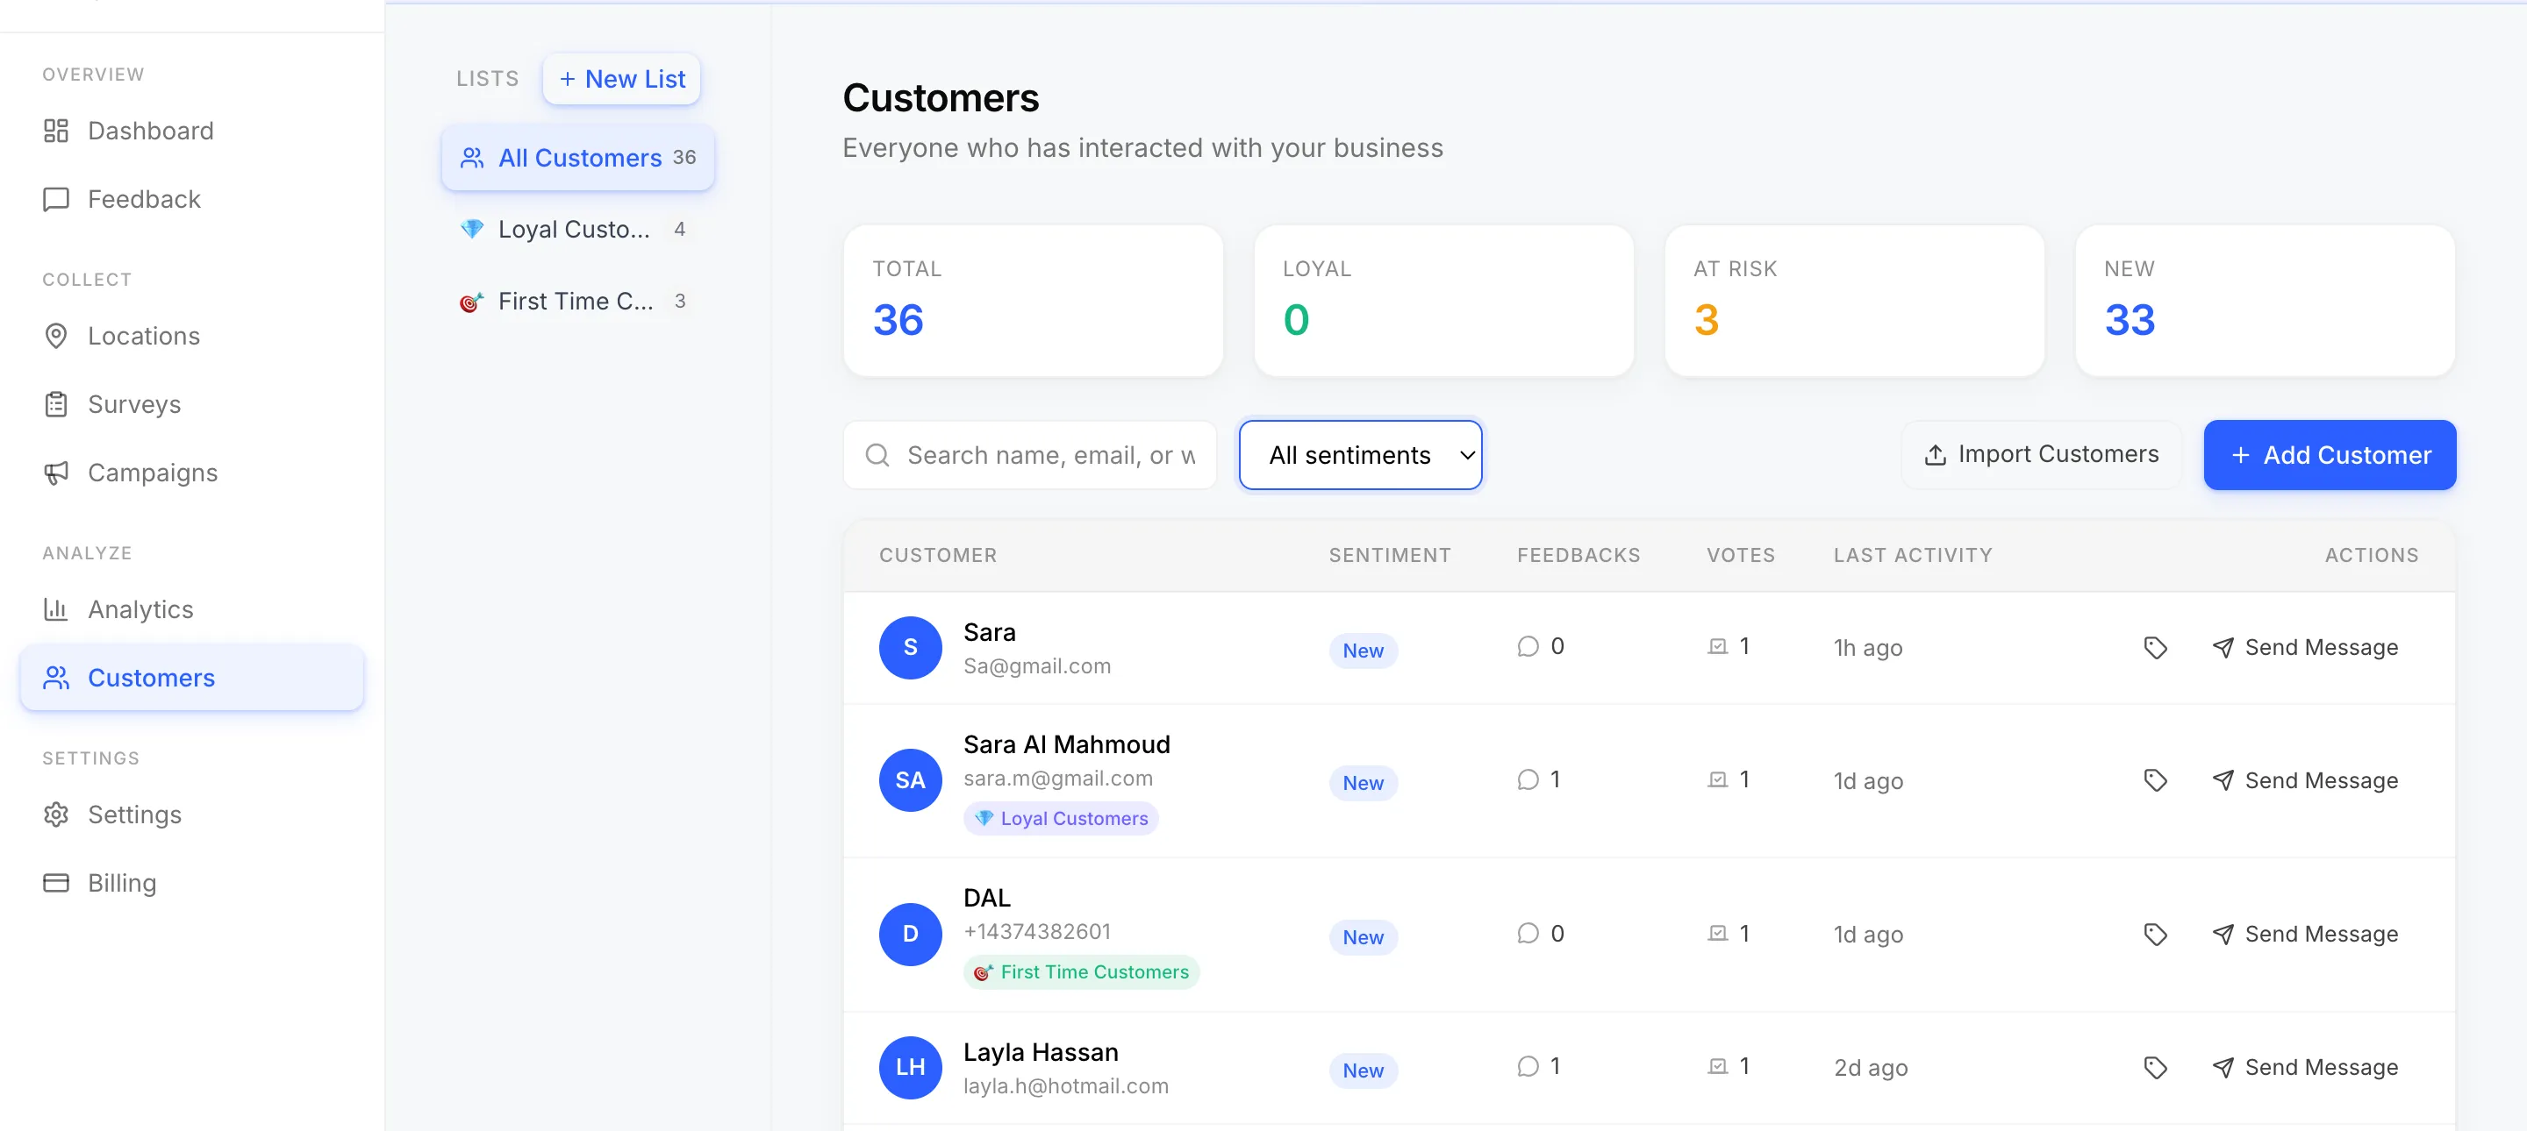Image resolution: width=2527 pixels, height=1131 pixels.
Task: Send Message to Layla Hassan
Action: 2305,1068
